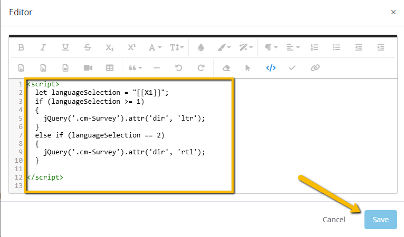This screenshot has width=404, height=237.
Task: Cancel the editor dialog
Action: click(x=334, y=220)
